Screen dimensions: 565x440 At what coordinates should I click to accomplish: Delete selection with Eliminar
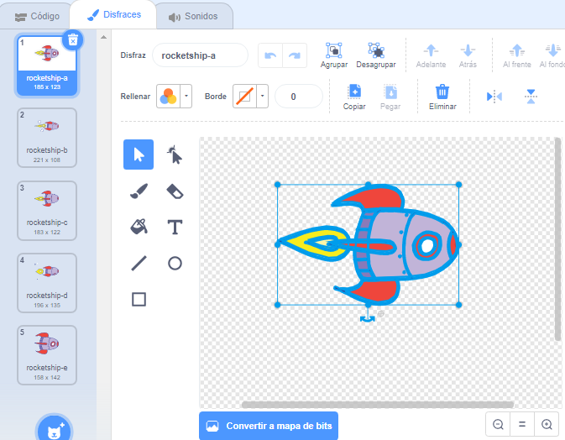pos(442,97)
